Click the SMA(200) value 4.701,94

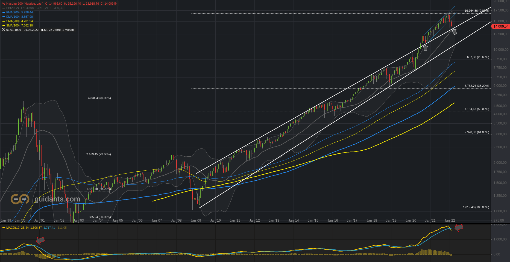click(27, 21)
